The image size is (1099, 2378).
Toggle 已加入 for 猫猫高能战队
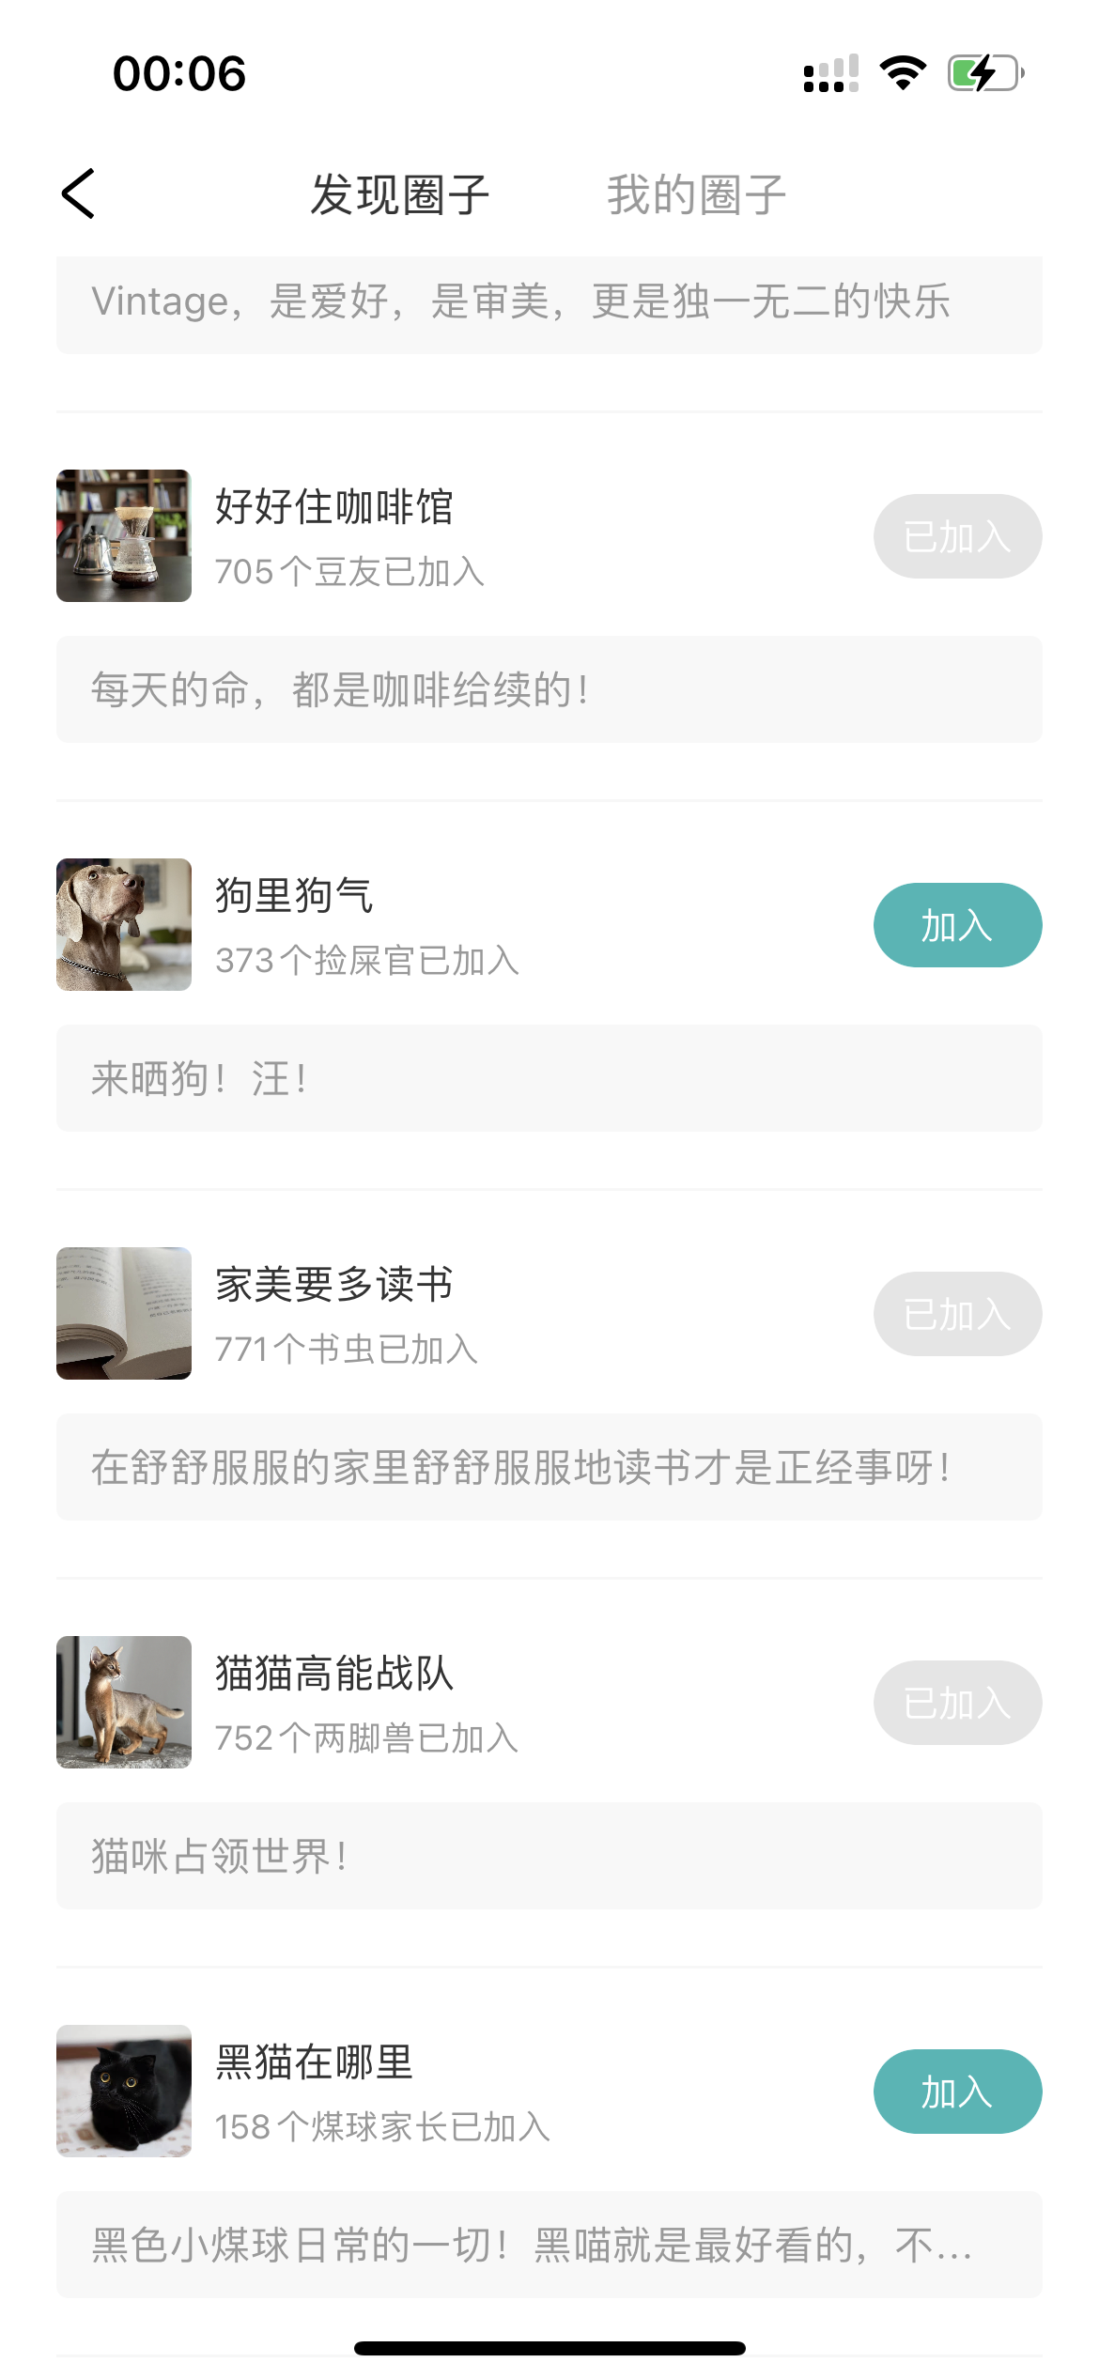[x=956, y=1703]
